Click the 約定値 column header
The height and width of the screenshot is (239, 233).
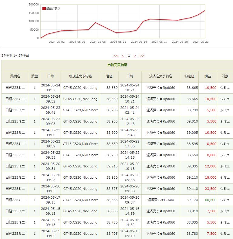189,76
